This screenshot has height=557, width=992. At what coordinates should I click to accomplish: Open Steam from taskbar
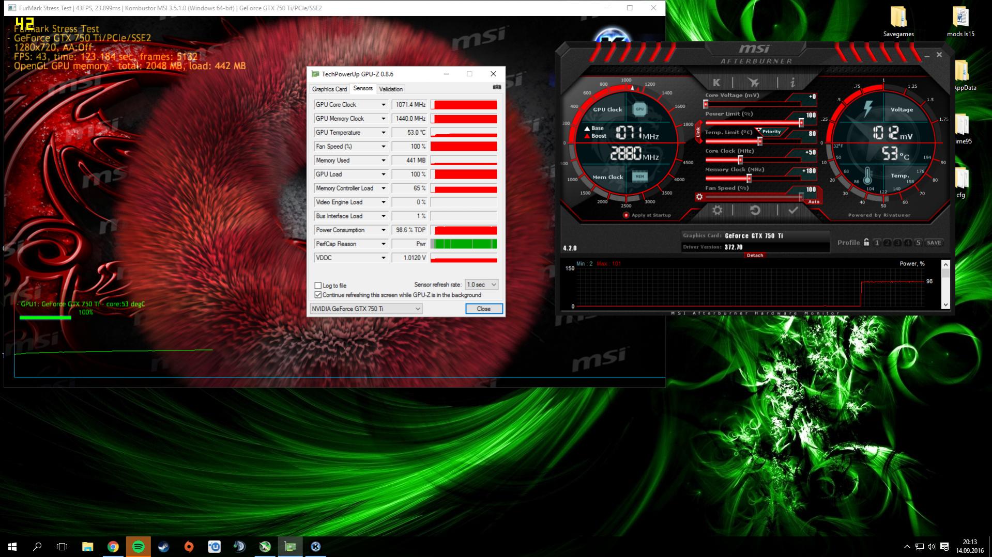(x=164, y=547)
